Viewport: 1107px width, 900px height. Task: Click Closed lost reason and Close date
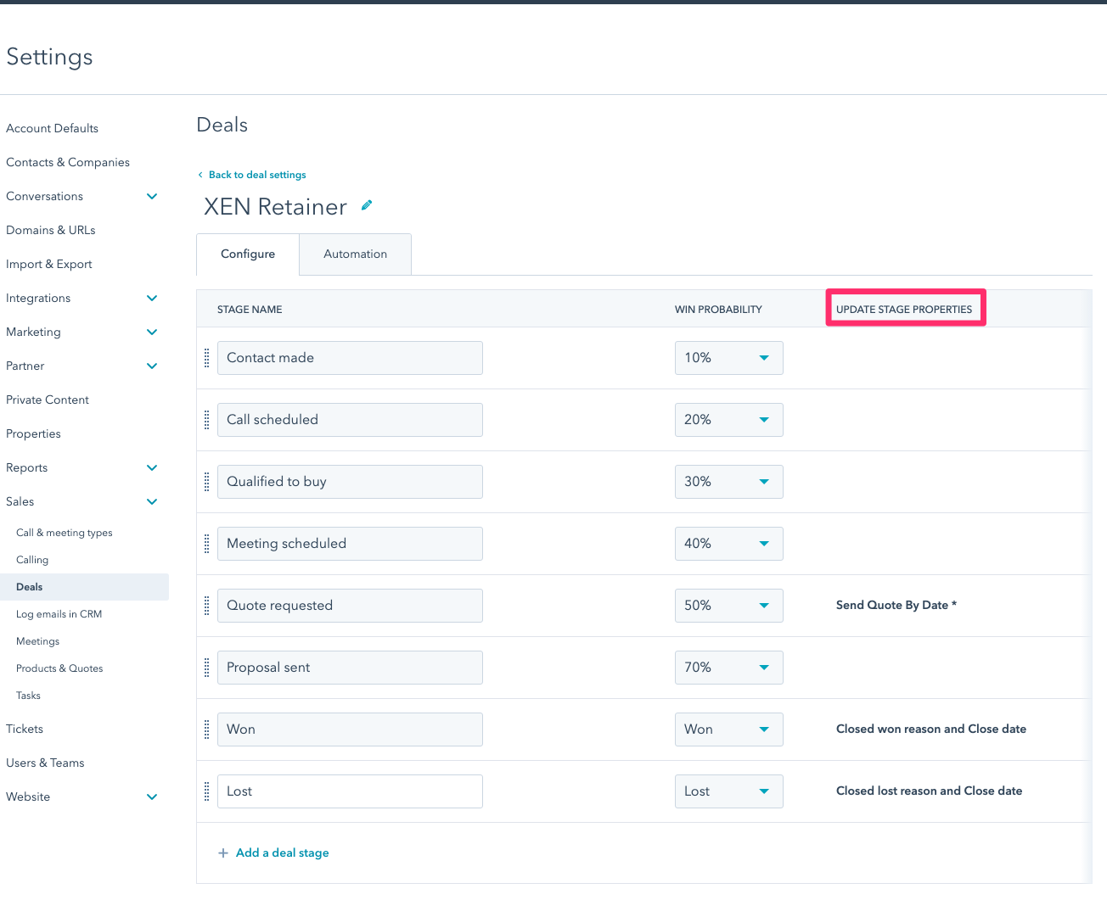(x=929, y=791)
